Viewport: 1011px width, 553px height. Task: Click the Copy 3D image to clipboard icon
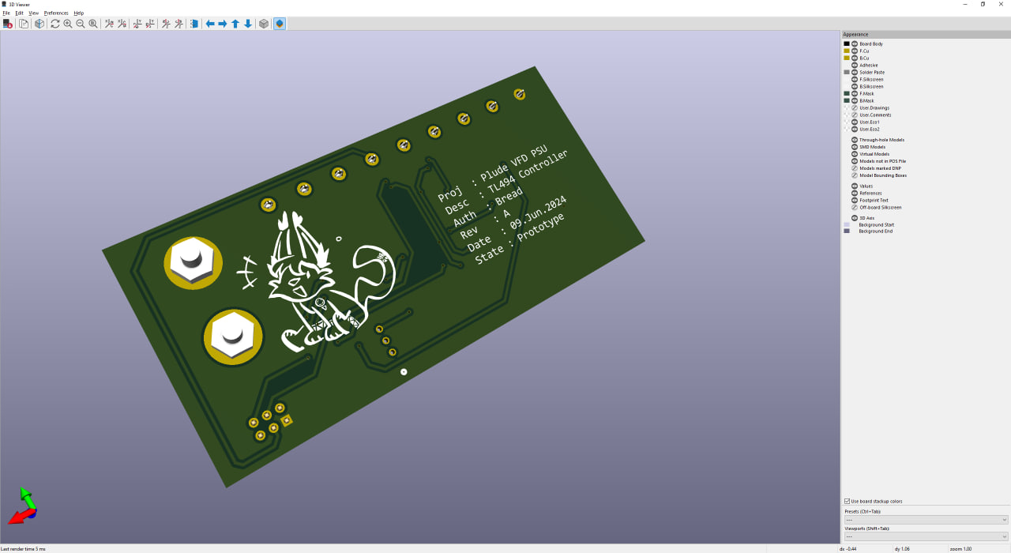[x=24, y=24]
